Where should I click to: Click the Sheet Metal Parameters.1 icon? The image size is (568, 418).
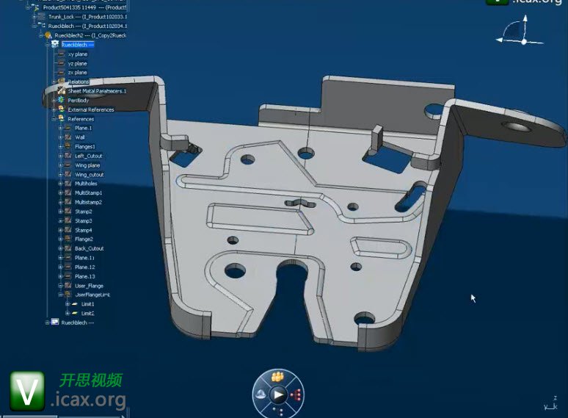[61, 90]
